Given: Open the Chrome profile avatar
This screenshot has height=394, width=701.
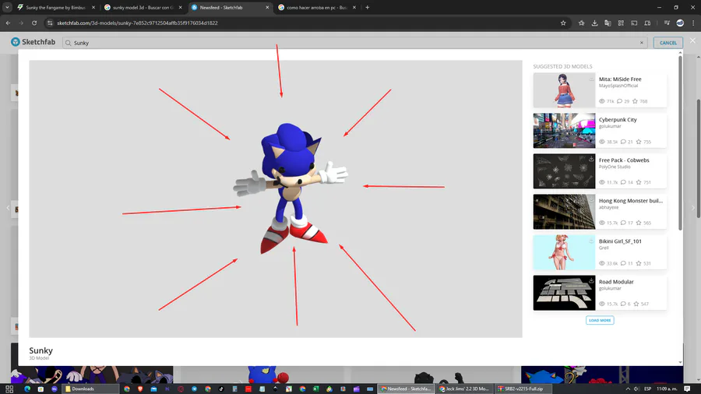Looking at the screenshot, I should tap(680, 23).
